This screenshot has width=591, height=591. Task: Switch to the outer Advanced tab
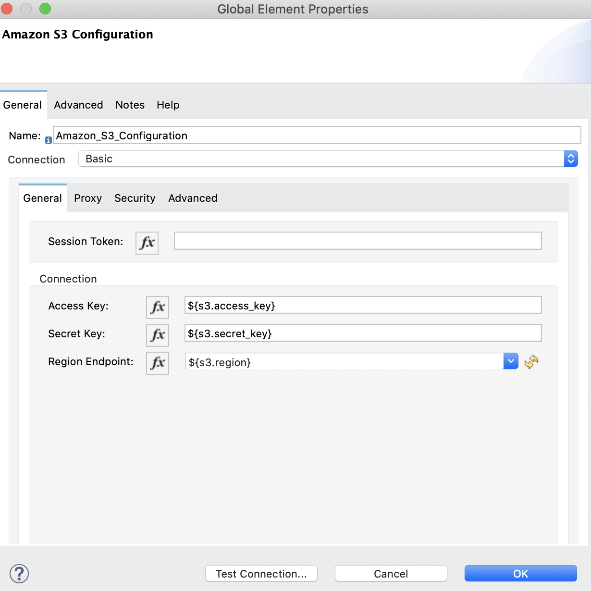point(78,105)
